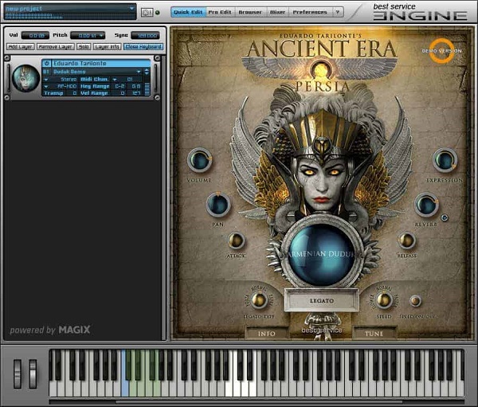
Task: Click the layer instrument thumbnail image
Action: click(25, 78)
